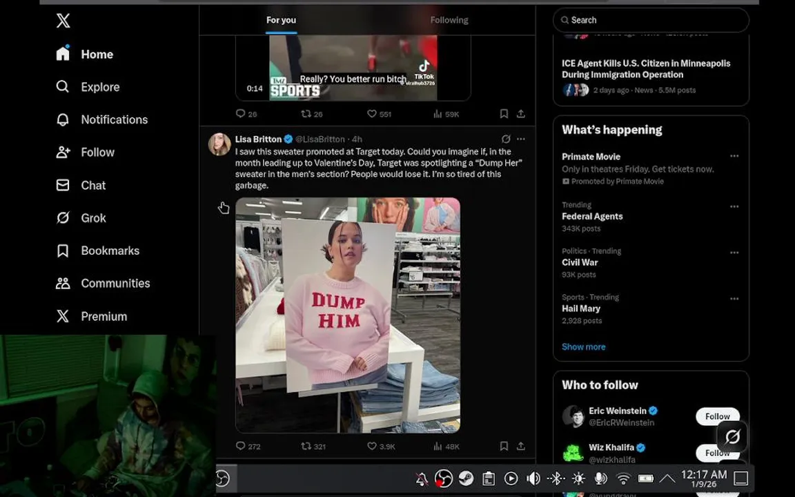Open the ICE Agent Minneapolis news story
795x497 pixels.
click(646, 69)
